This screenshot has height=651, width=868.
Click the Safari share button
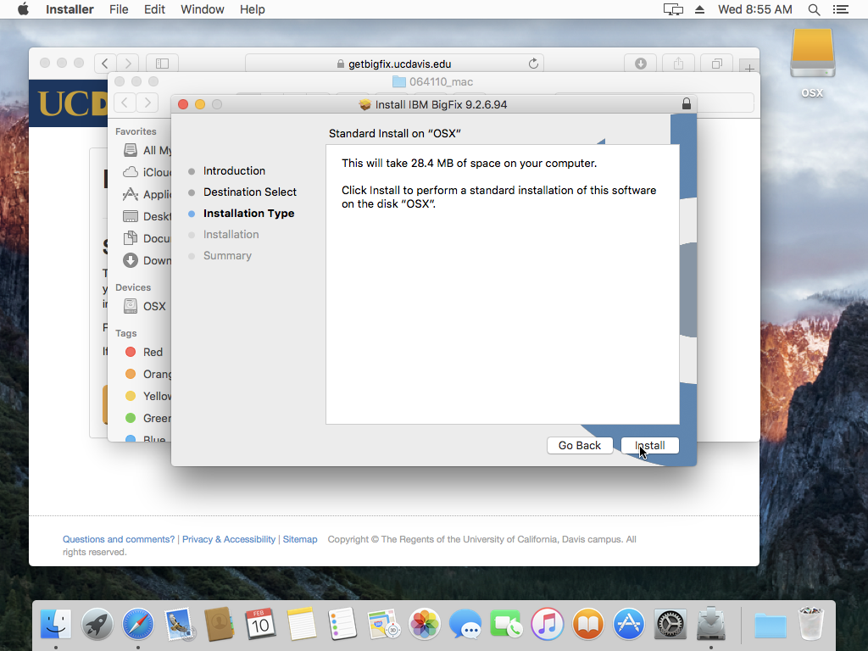(679, 64)
